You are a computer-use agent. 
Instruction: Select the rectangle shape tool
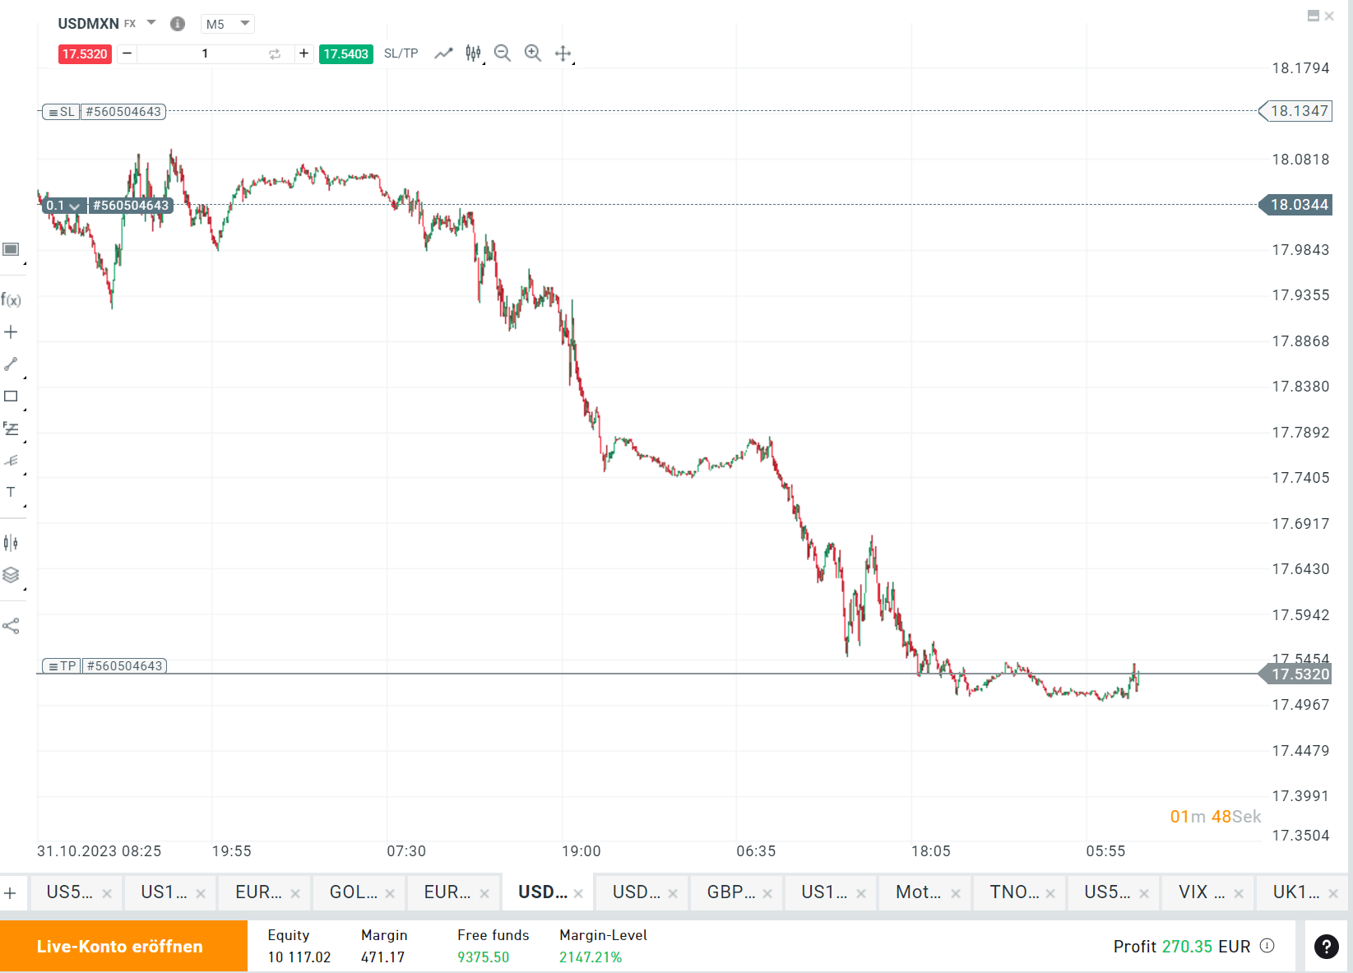point(11,396)
